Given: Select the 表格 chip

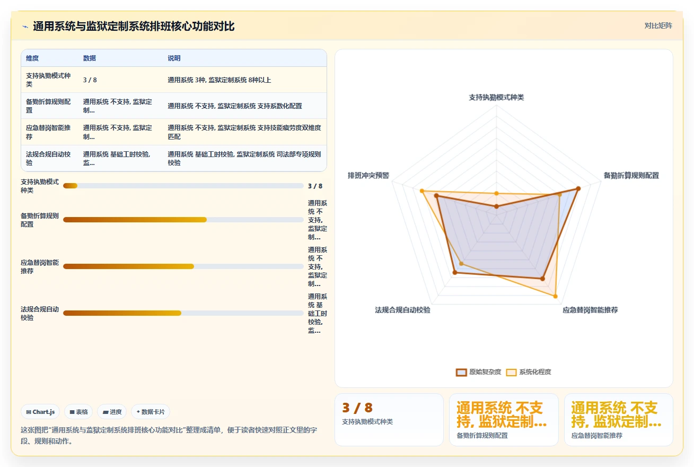Looking at the screenshot, I should (78, 412).
